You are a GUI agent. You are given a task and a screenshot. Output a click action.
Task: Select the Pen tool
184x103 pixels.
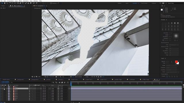pyautogui.click(x=20, y=3)
